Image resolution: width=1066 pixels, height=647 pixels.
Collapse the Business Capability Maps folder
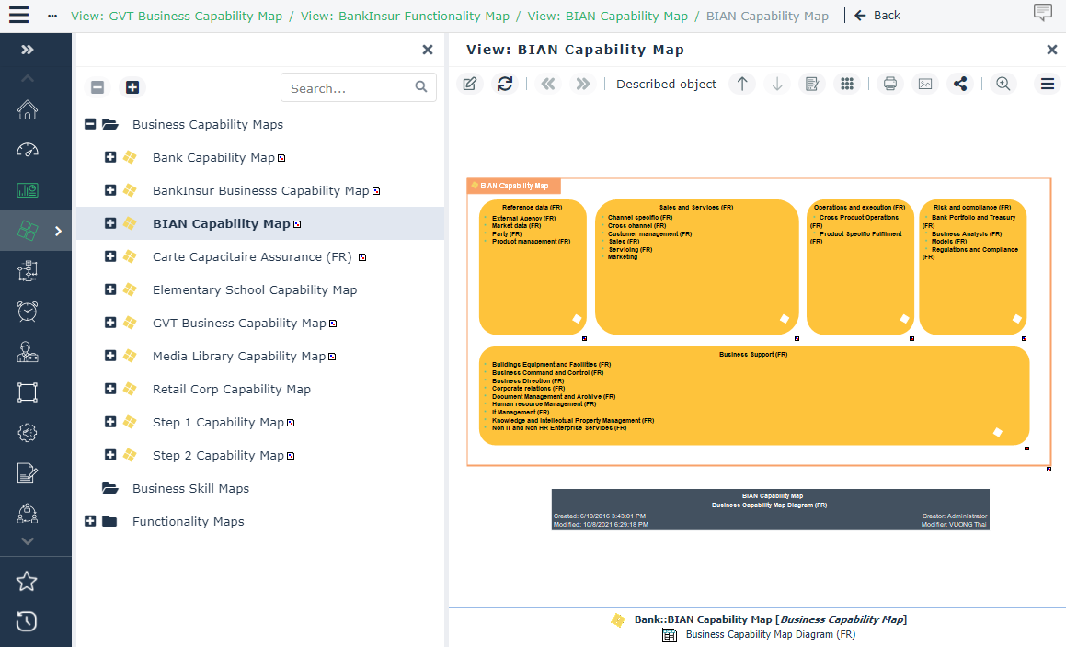coord(90,124)
